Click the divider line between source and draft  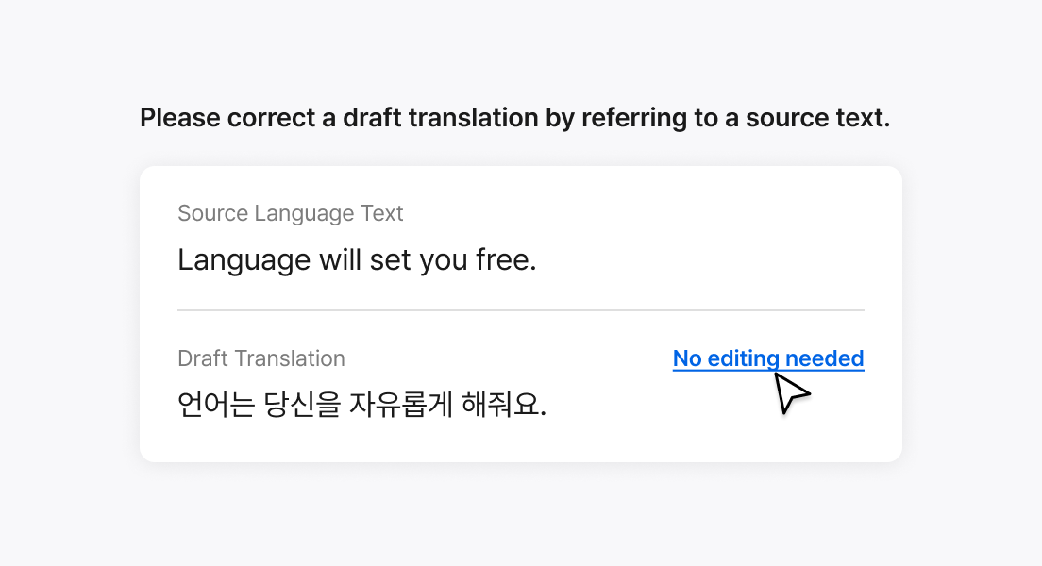521,310
